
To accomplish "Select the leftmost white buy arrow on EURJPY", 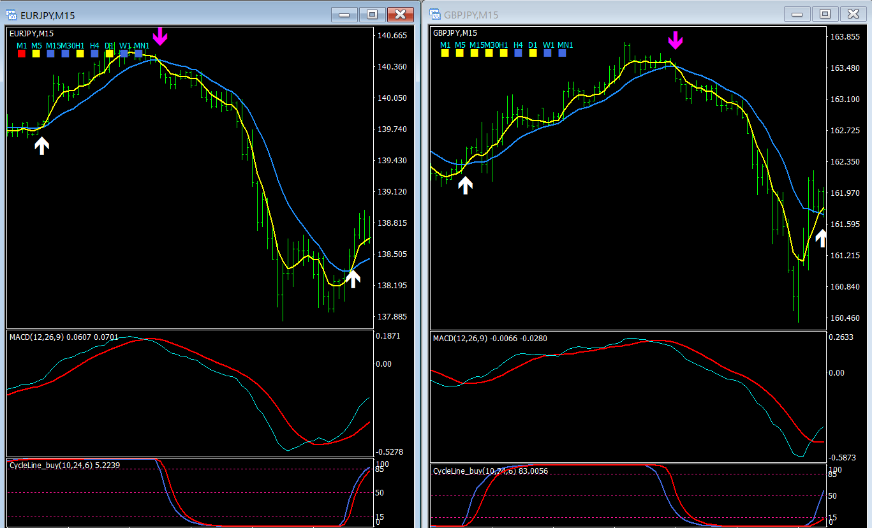I will (x=41, y=145).
